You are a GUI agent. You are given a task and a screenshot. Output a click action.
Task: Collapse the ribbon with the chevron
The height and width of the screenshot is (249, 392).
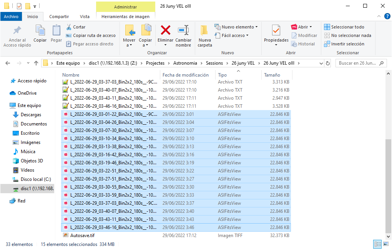379,16
